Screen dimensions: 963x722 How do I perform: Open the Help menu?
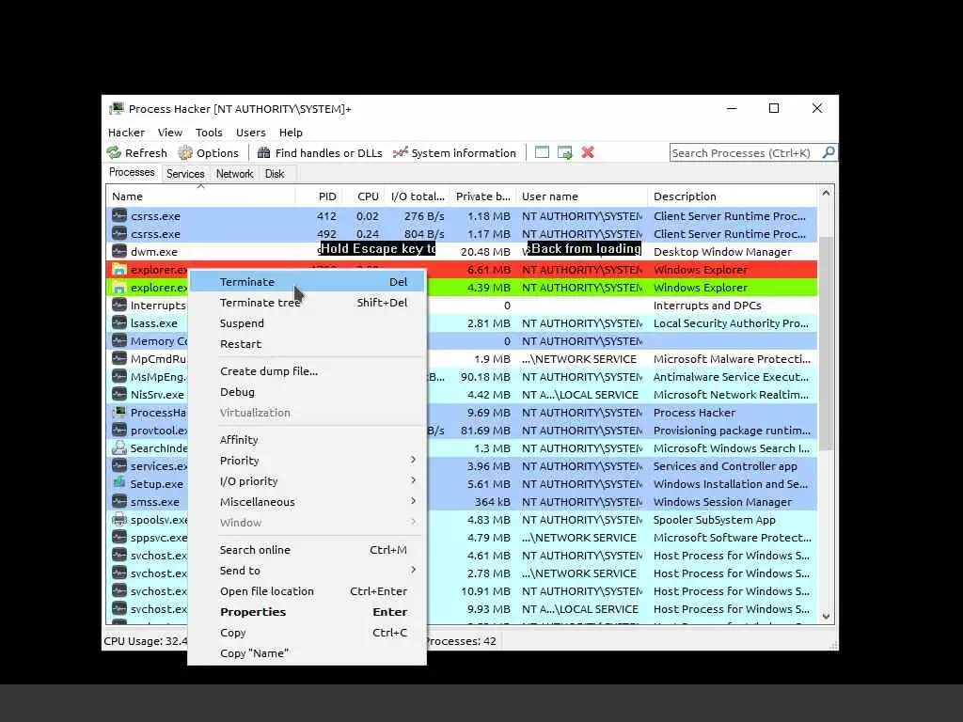click(291, 133)
